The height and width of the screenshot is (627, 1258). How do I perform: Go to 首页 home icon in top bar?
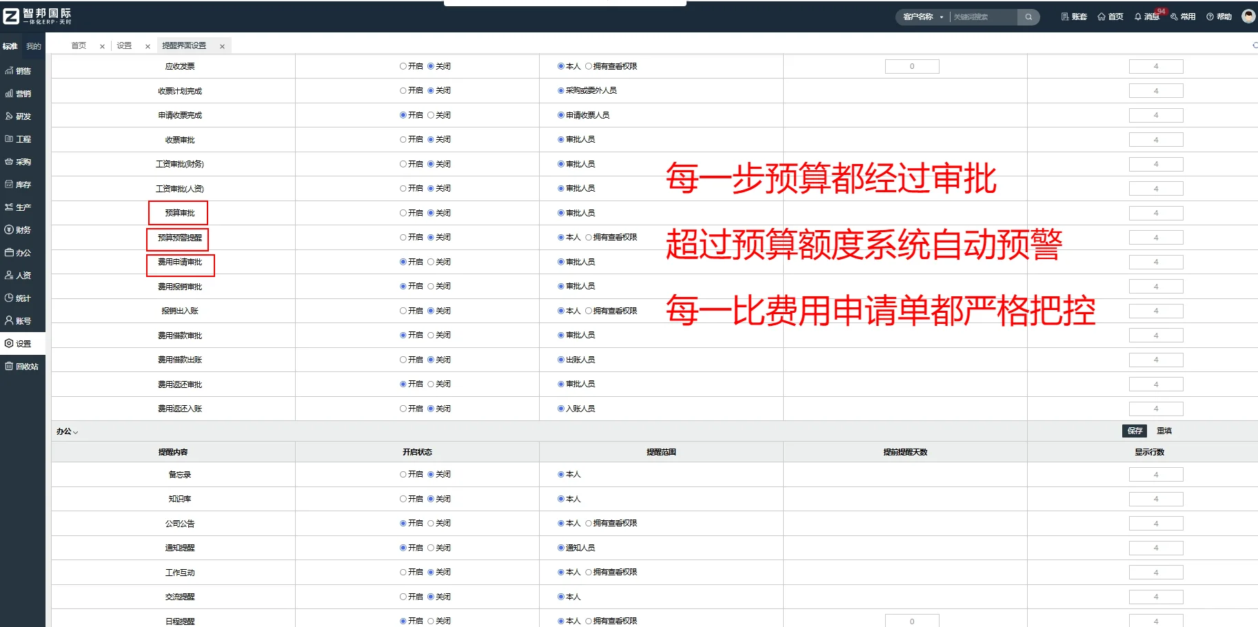(x=1102, y=17)
